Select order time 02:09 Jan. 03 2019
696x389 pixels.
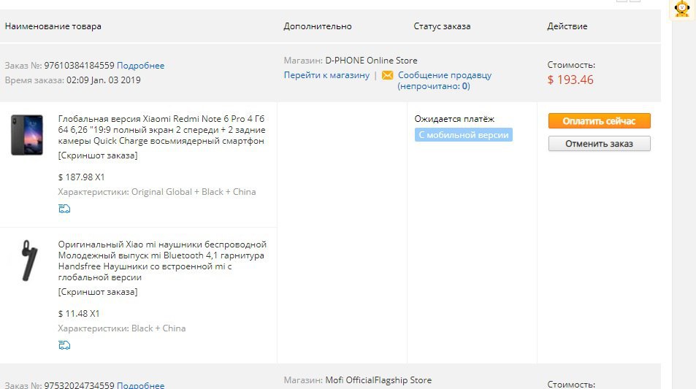(104, 80)
